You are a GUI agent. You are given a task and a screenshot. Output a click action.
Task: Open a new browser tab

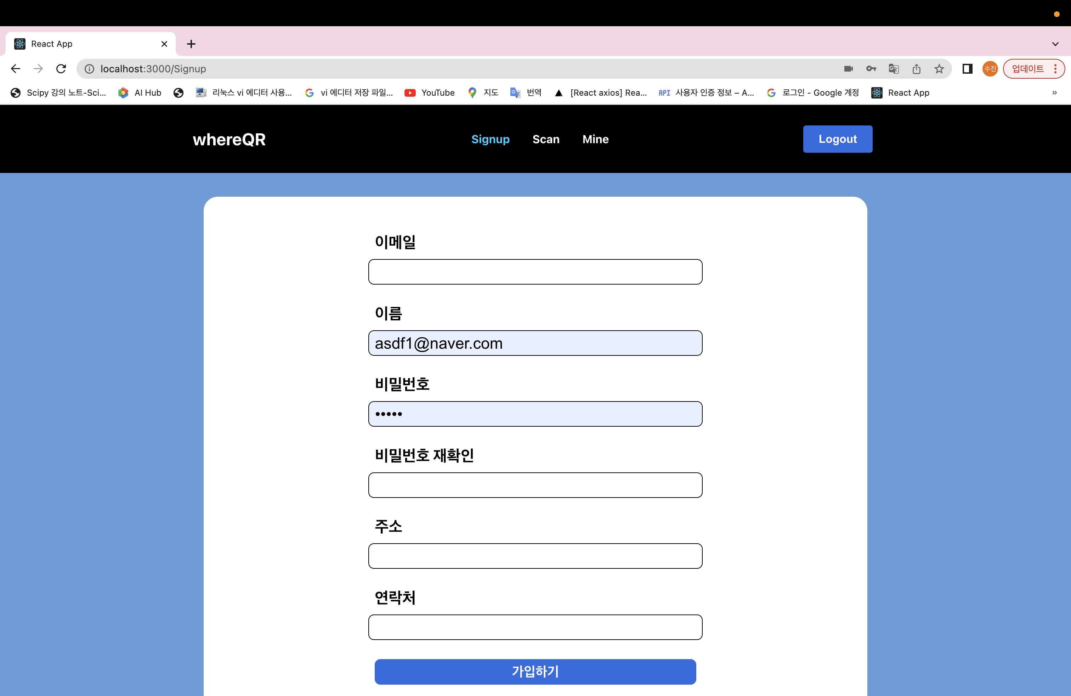click(x=191, y=44)
